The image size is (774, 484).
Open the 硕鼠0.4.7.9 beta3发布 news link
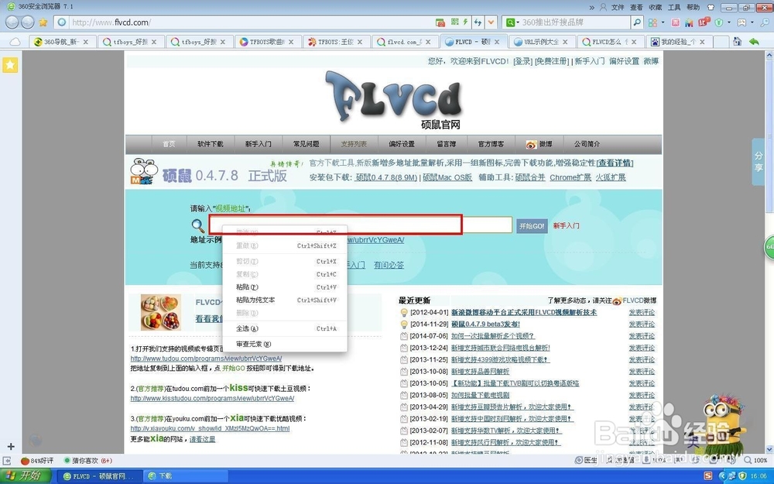pos(485,324)
